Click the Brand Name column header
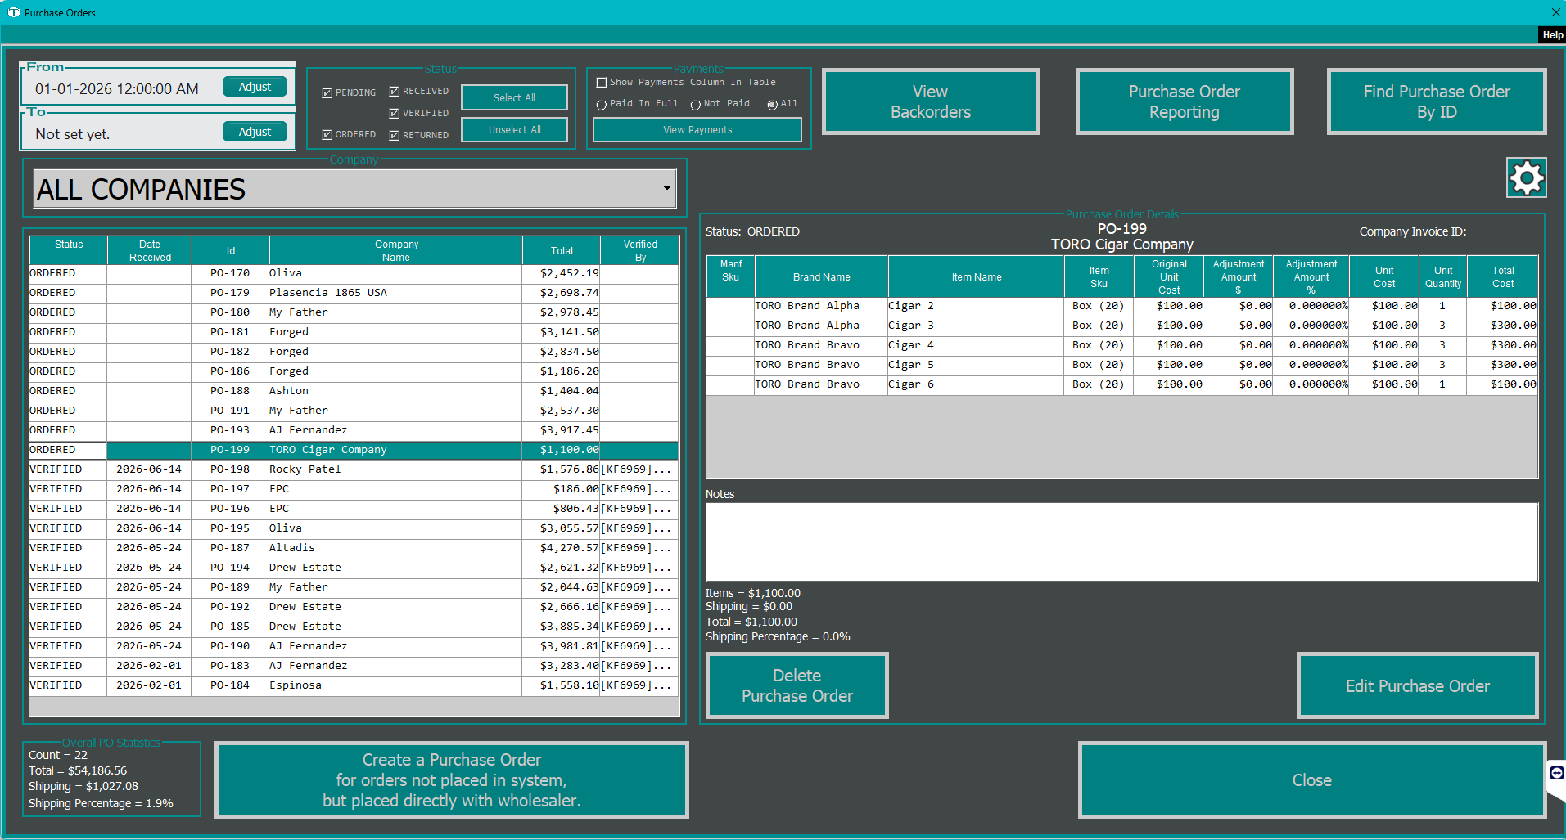Screen dimensions: 1566x840 click(821, 277)
